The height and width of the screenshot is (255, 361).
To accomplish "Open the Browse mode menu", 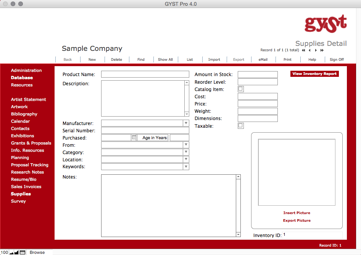I will pyautogui.click(x=37, y=252).
